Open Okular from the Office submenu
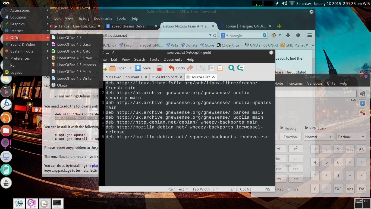Viewport: 371px width, 209px height. [x=62, y=85]
